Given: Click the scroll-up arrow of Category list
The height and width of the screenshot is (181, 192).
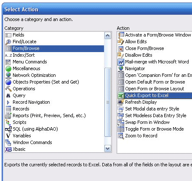Looking at the screenshot, I should coord(108,36).
